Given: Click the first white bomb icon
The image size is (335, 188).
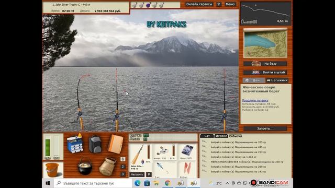Looking at the screenshot, I should click(x=135, y=5).
